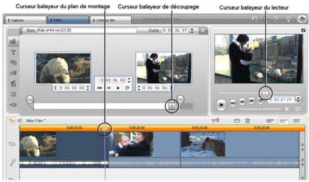This screenshot has width=309, height=182.
Task: Toggle full-screen preview in the player
Action: click(303, 30)
